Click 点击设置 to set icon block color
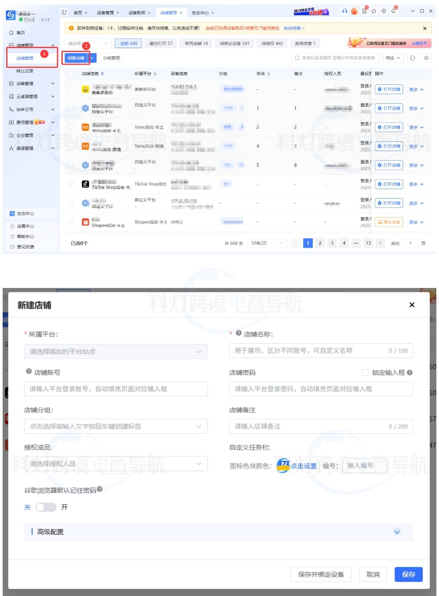 click(x=303, y=466)
